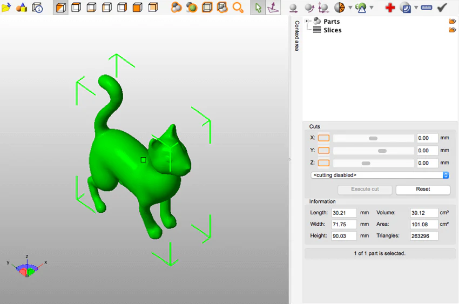The image size is (459, 304).
Task: Click the Y cut value field
Action: point(427,151)
